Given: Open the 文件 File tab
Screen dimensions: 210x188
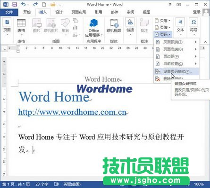Looking at the screenshot, I should [x=9, y=12].
